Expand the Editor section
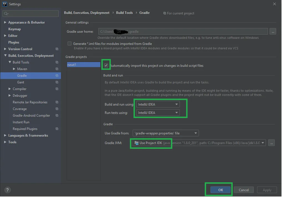This screenshot has height=197, width=282. (x=5, y=36)
